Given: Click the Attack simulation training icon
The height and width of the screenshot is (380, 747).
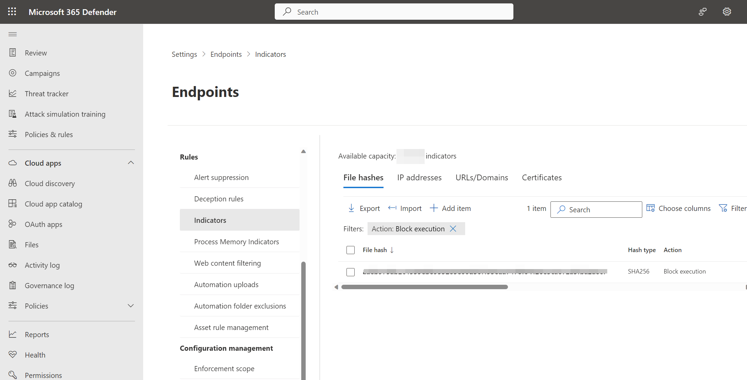Looking at the screenshot, I should click(x=13, y=114).
